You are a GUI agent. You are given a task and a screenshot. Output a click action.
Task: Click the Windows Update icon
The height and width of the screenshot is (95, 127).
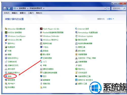[x=76, y=36]
